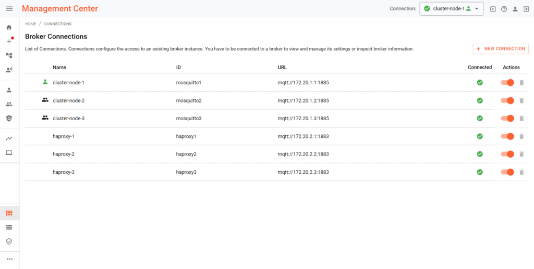Click the logout icon in top bar

526,9
